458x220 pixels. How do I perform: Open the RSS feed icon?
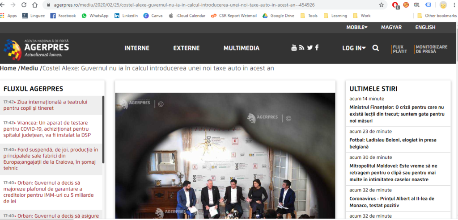pyautogui.click(x=302, y=48)
